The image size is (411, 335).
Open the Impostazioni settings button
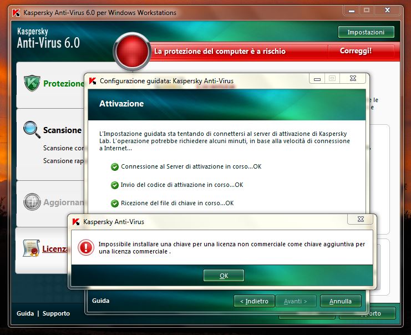click(x=366, y=32)
